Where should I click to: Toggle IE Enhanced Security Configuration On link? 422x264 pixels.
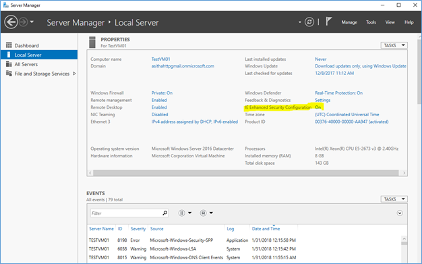tap(318, 107)
